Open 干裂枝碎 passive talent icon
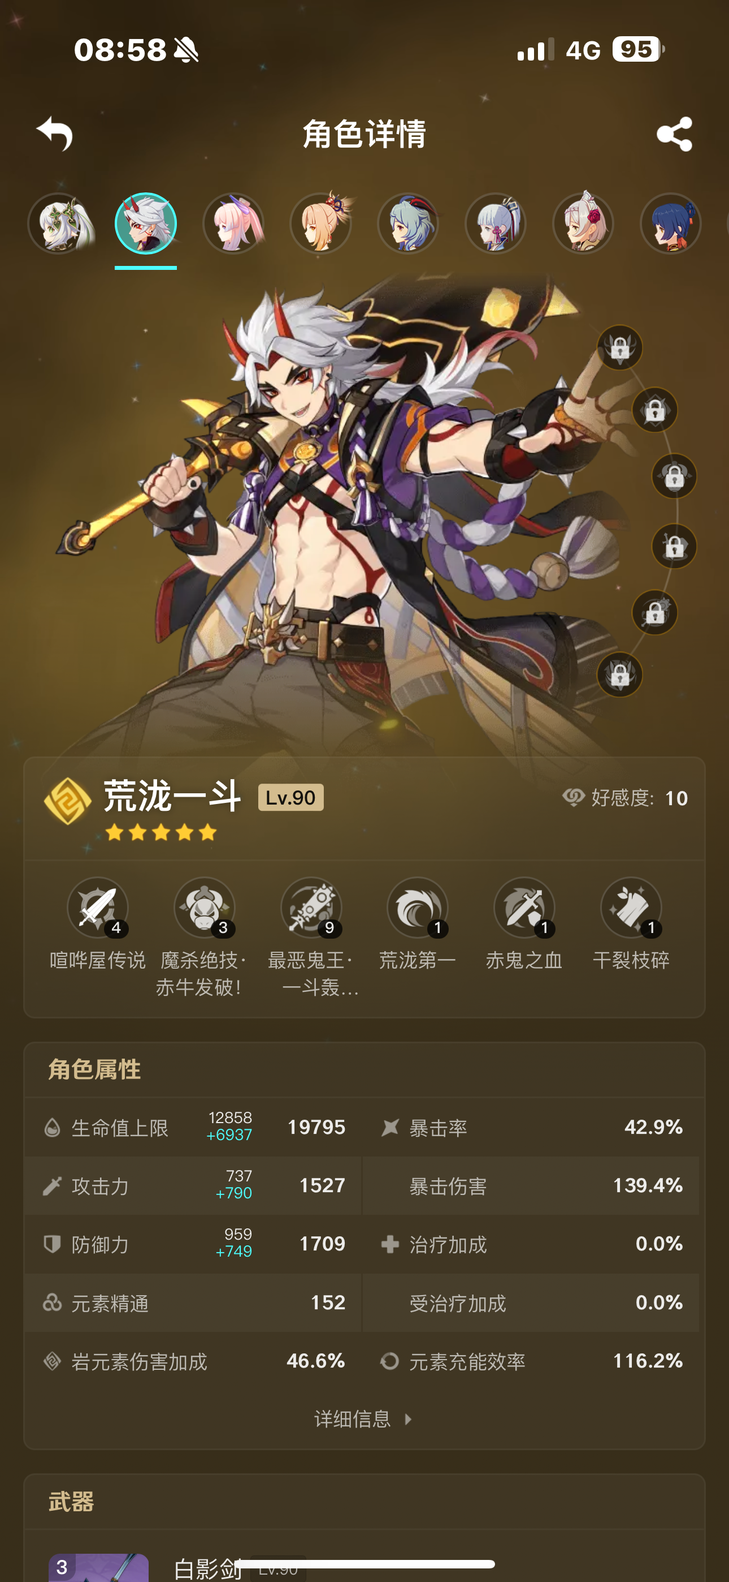The image size is (729, 1582). point(631,908)
